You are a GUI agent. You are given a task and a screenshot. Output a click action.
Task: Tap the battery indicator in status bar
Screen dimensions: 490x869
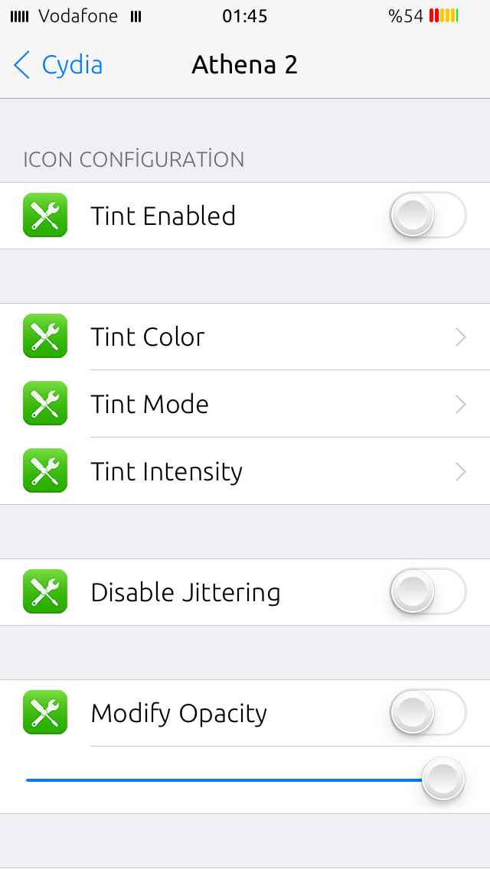pyautogui.click(x=444, y=16)
